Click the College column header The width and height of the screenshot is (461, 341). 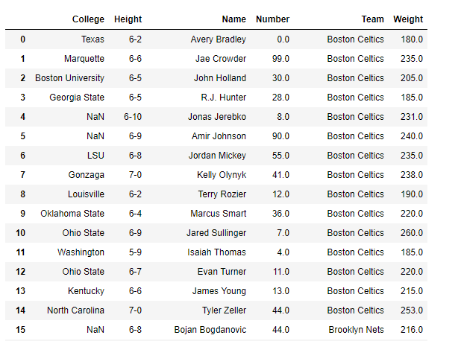click(88, 19)
